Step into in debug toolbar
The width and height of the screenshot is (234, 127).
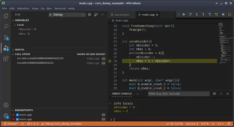197,15
